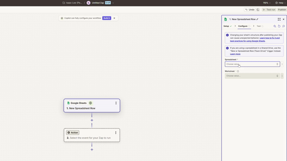Expand the Untitled Zap title chevron
Image resolution: width=287 pixels, height=161 pixels.
113,3
